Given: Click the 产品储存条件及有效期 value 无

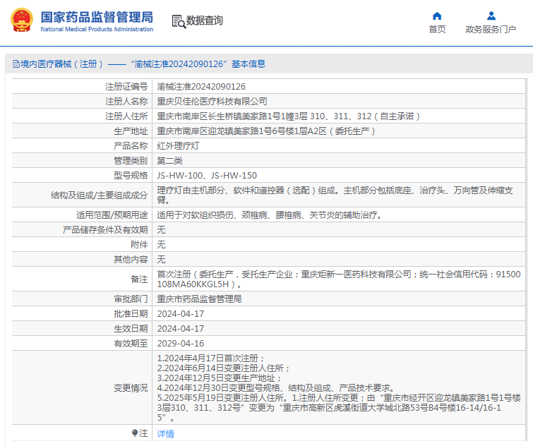Looking at the screenshot, I should (x=161, y=230).
